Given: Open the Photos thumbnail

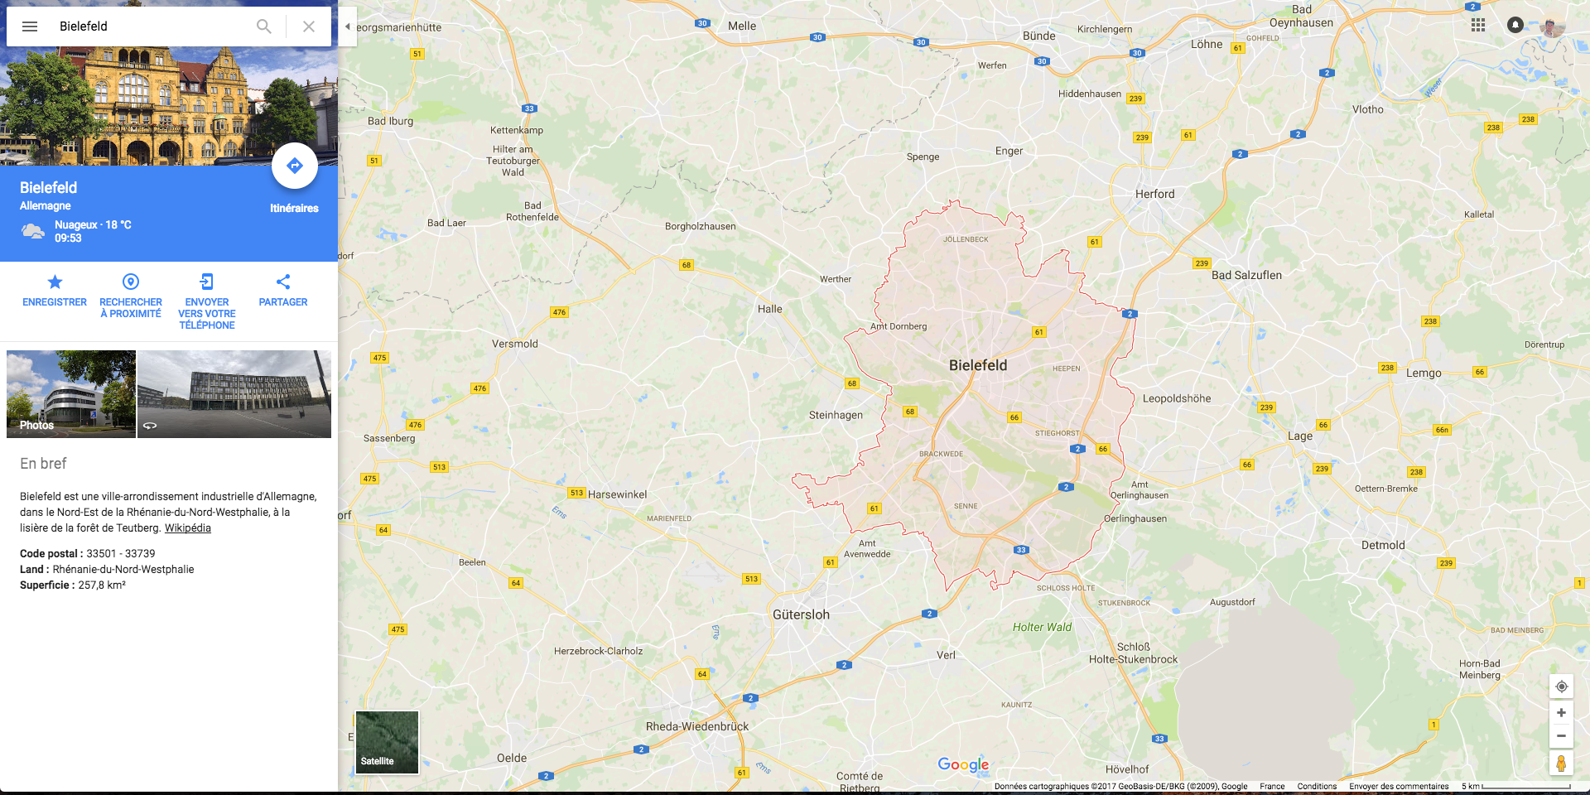Looking at the screenshot, I should click(71, 394).
